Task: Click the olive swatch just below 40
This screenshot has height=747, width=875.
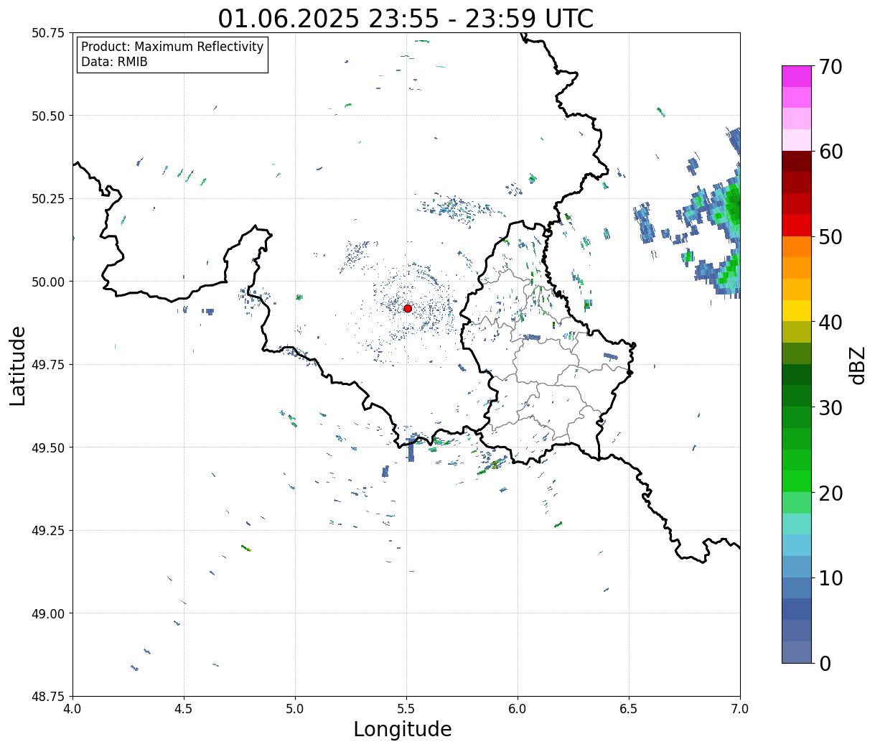Action: [x=797, y=333]
